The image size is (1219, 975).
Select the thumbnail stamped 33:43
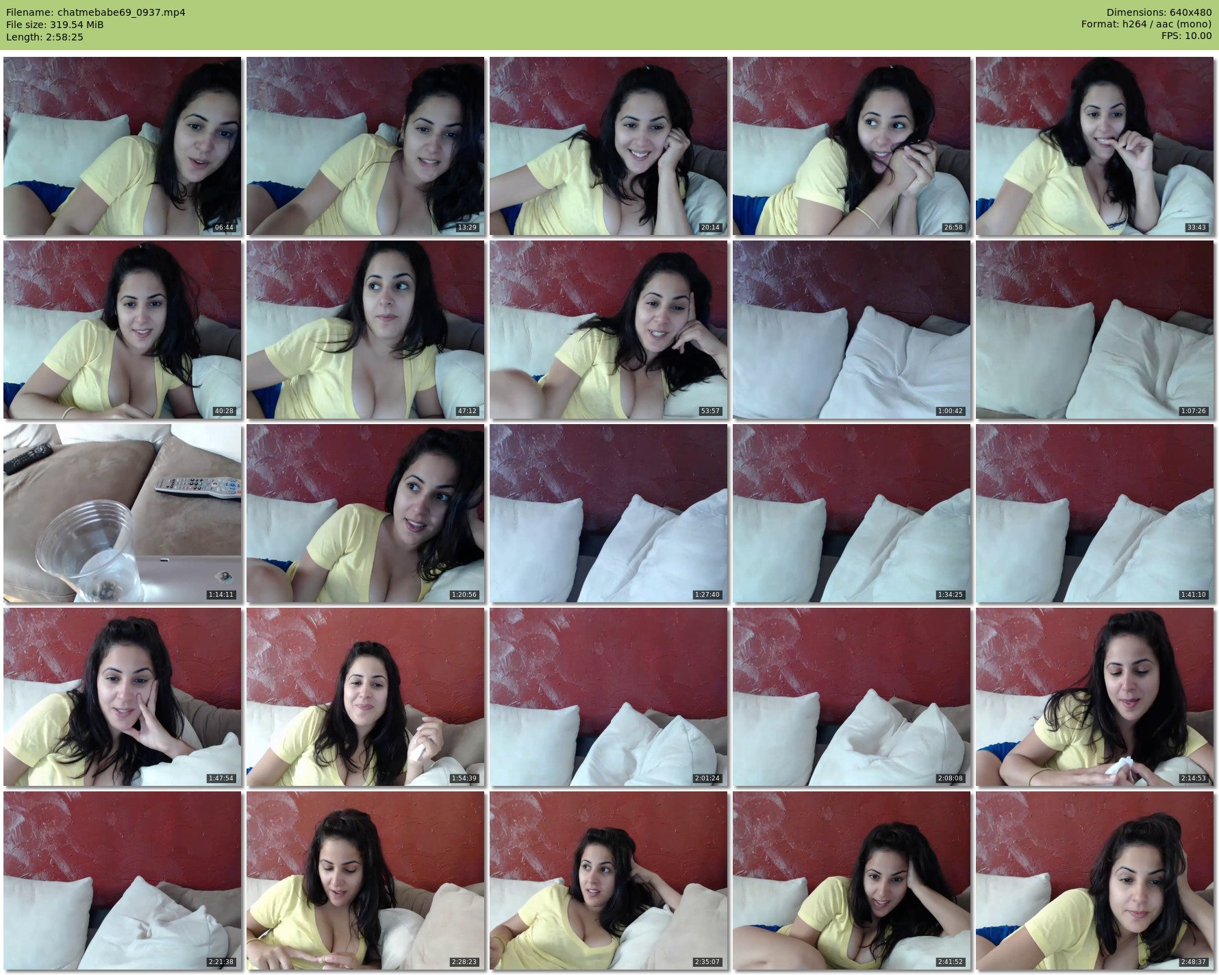tap(1094, 146)
